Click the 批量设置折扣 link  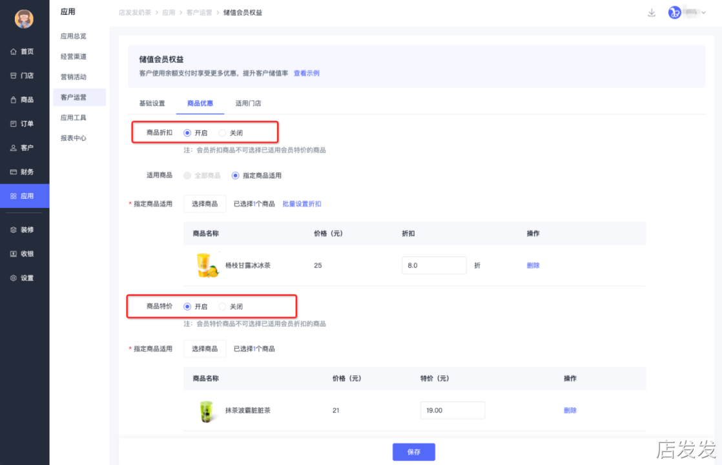302,204
